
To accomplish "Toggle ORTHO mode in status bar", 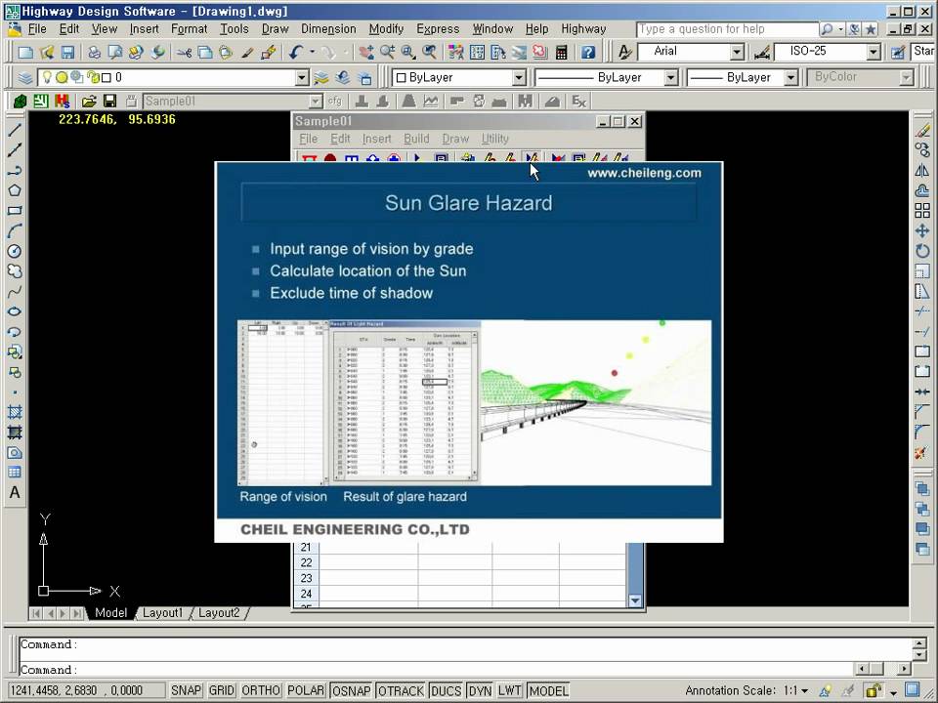I will 261,690.
